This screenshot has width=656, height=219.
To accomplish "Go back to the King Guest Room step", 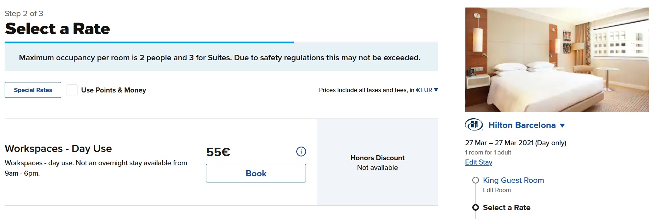I will point(513,180).
